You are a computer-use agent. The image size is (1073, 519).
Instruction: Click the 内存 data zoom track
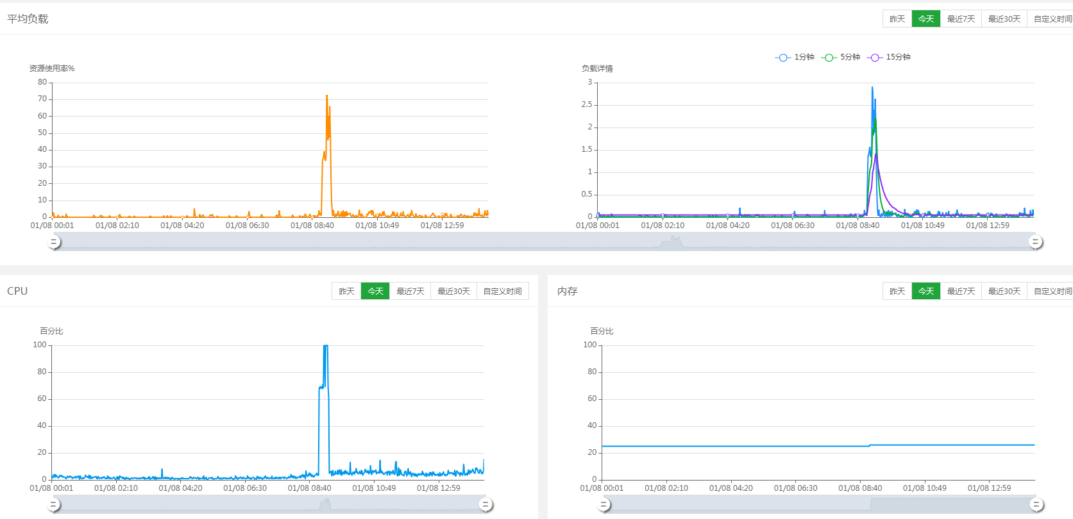(820, 505)
